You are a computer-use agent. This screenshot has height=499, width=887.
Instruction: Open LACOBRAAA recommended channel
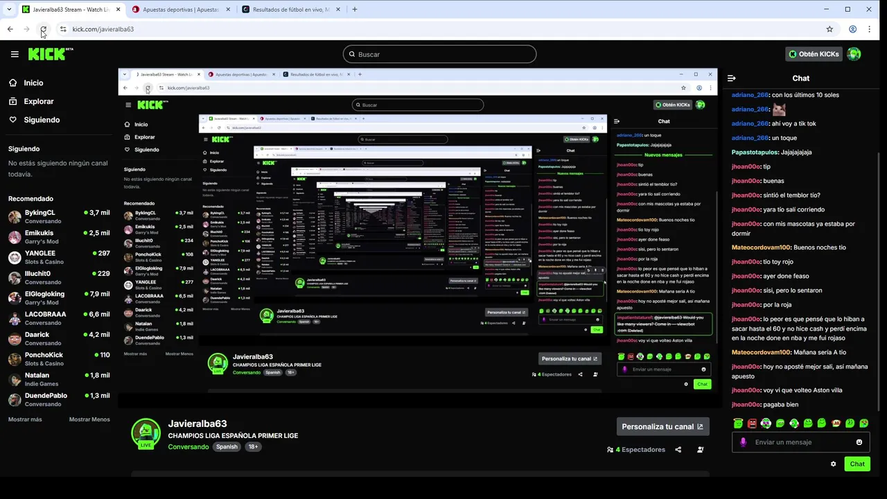pyautogui.click(x=59, y=318)
